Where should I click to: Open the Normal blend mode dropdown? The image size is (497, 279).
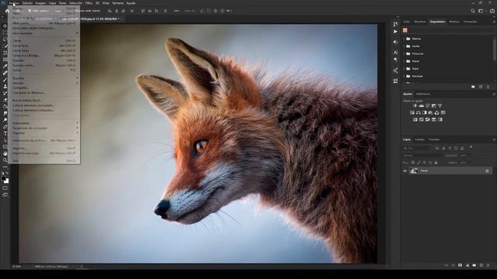click(x=422, y=156)
